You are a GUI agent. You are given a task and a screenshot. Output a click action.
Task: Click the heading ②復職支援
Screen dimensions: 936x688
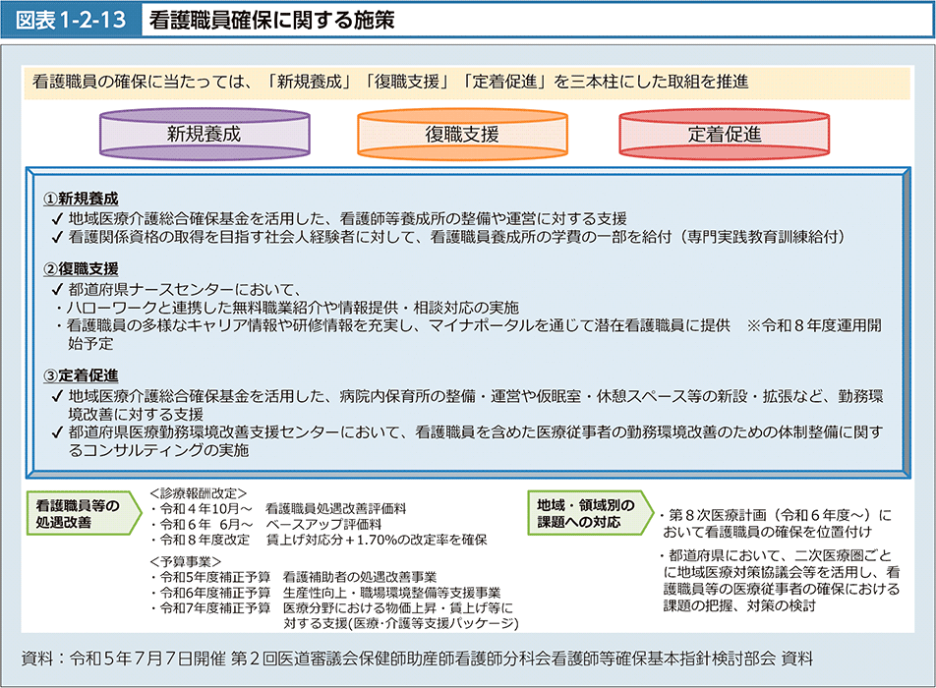coord(82,269)
